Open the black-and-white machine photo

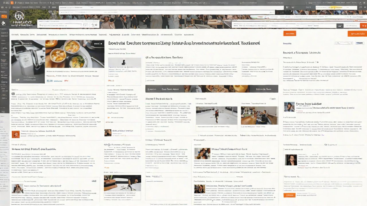click(x=28, y=62)
